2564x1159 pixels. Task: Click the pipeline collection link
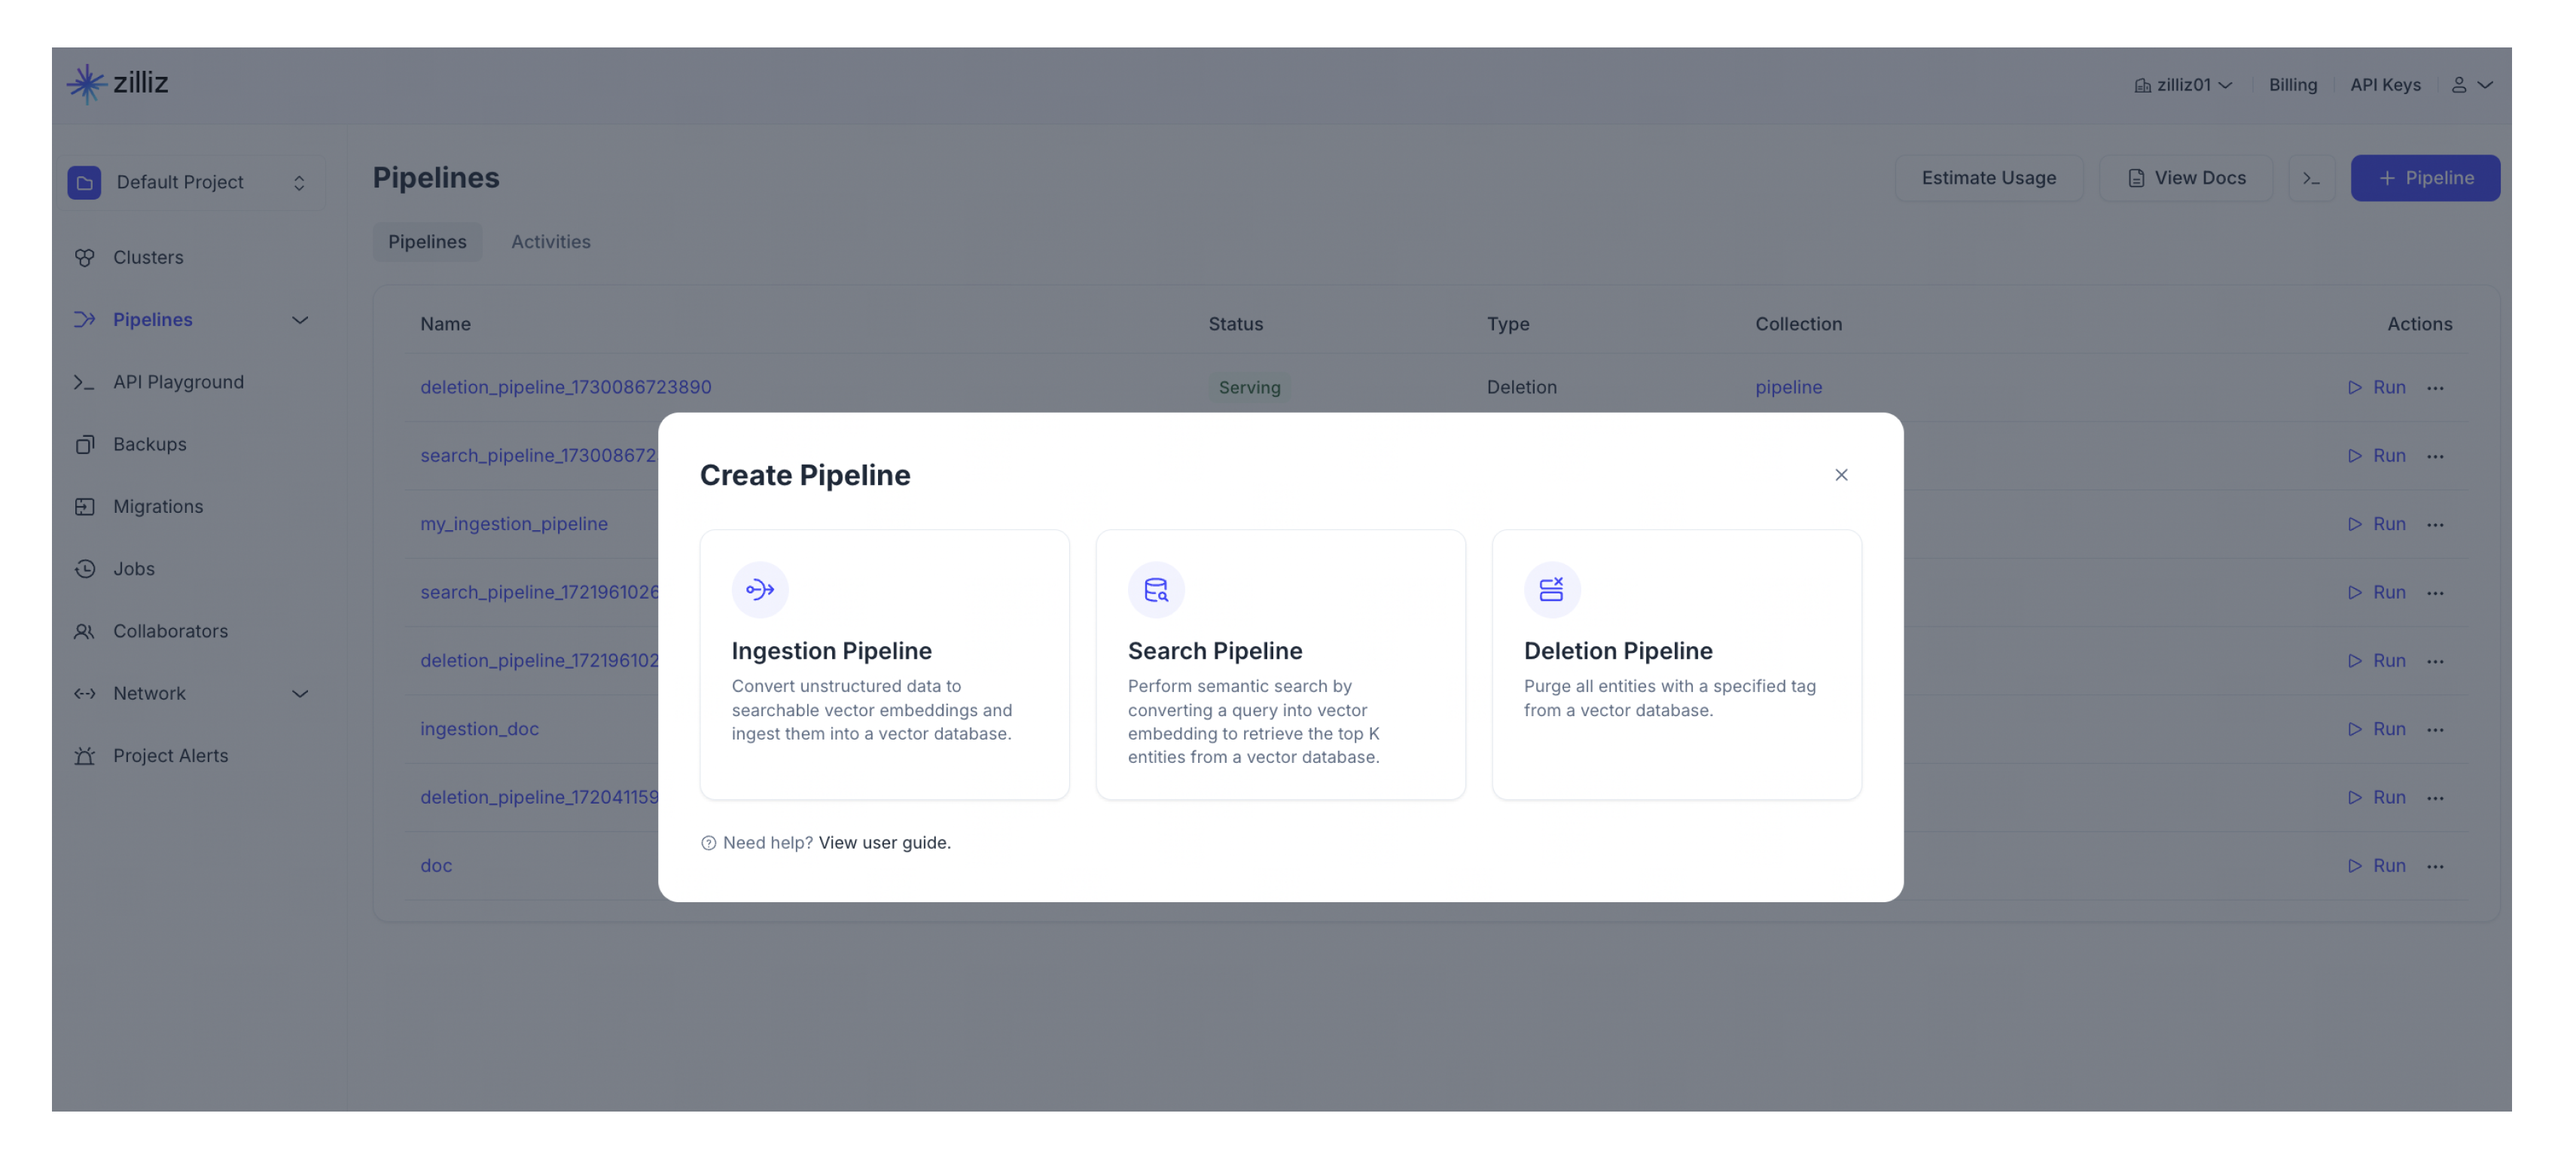(1788, 387)
